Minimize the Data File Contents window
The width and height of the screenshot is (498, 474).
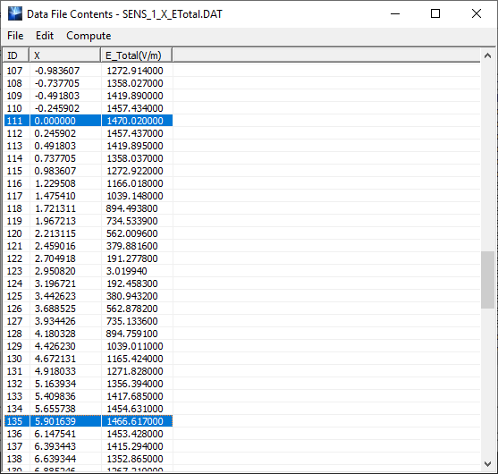395,13
